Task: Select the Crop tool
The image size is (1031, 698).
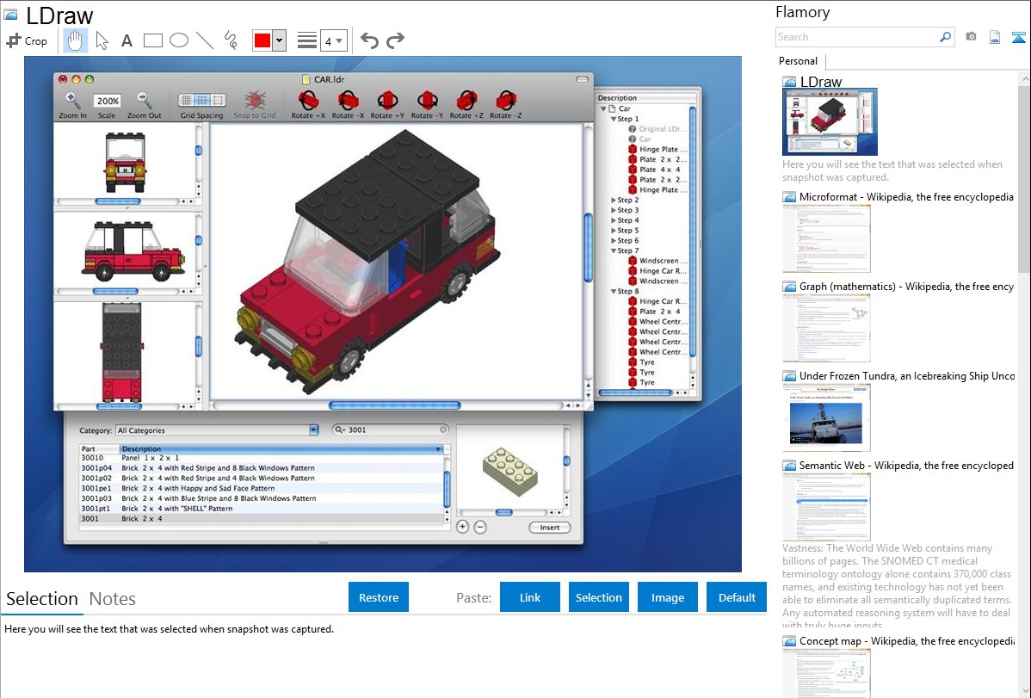Action: point(27,40)
